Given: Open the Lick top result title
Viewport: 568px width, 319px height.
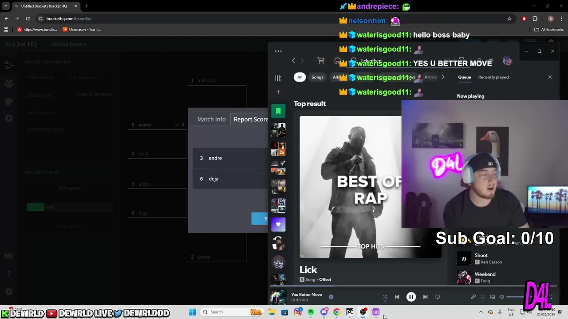Looking at the screenshot, I should (x=308, y=270).
